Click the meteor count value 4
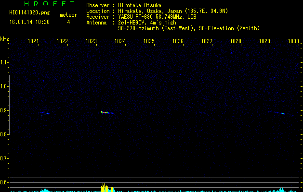 point(68,22)
